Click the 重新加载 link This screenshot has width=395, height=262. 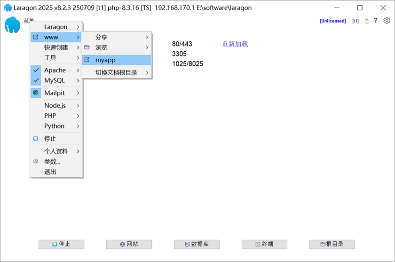click(235, 44)
